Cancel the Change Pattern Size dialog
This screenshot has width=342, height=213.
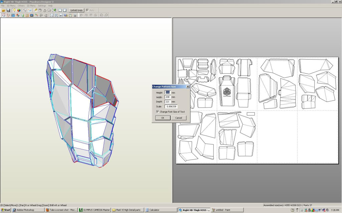tap(178, 118)
